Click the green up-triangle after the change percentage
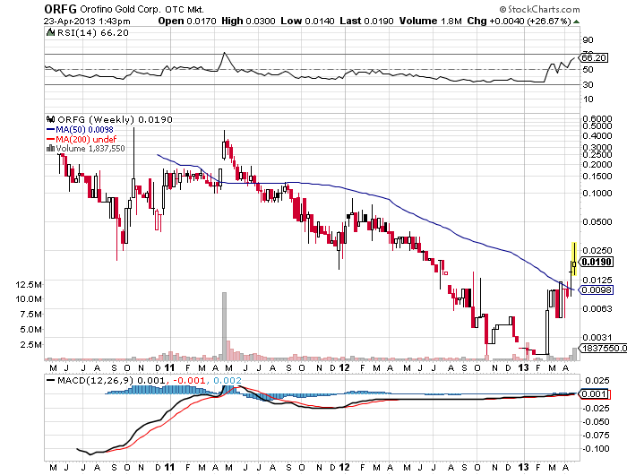 click(x=576, y=22)
